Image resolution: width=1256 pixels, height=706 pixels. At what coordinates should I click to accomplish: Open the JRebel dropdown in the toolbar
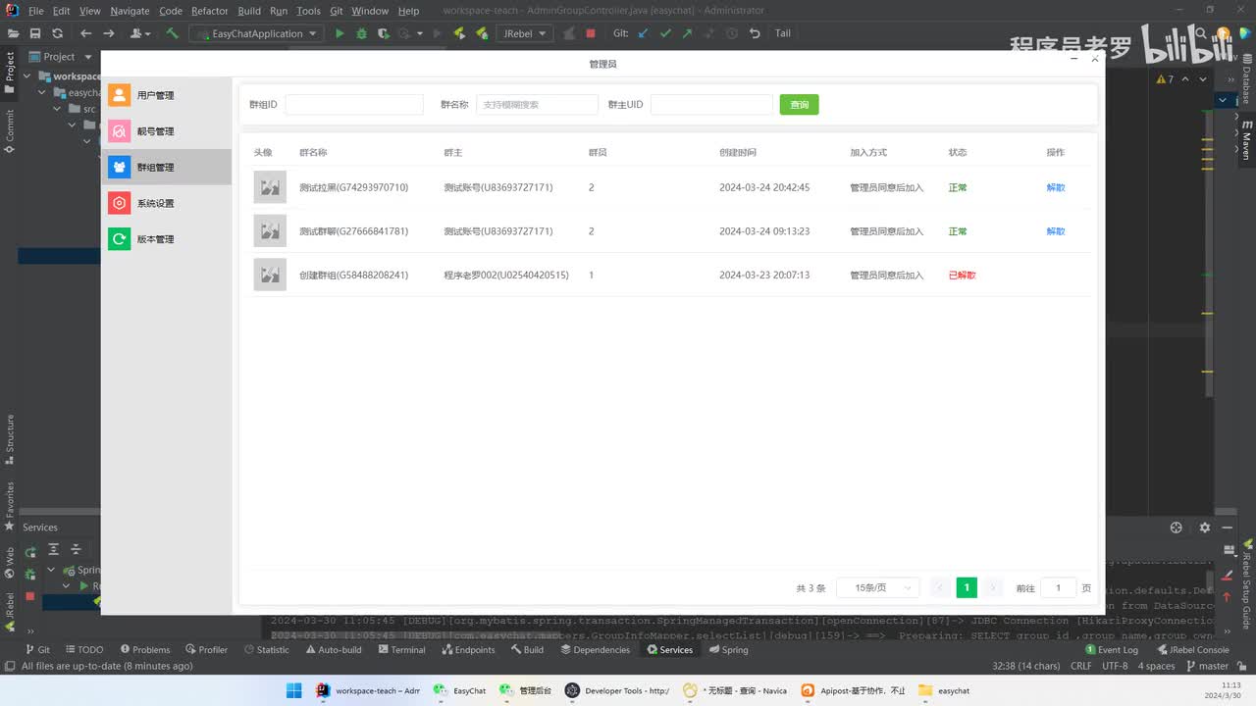(x=526, y=33)
